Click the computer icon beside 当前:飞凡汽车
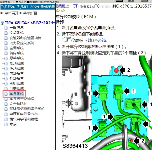 coord(2,23)
